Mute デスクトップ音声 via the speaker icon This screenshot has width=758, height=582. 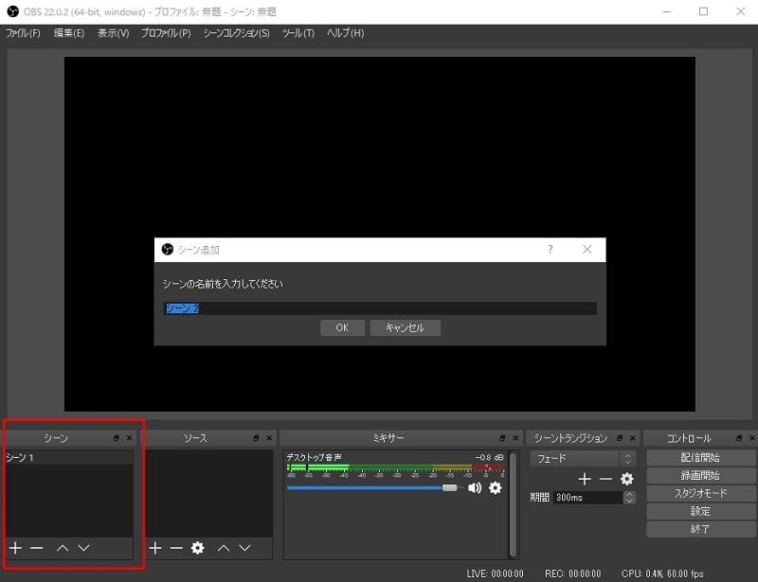click(x=477, y=487)
